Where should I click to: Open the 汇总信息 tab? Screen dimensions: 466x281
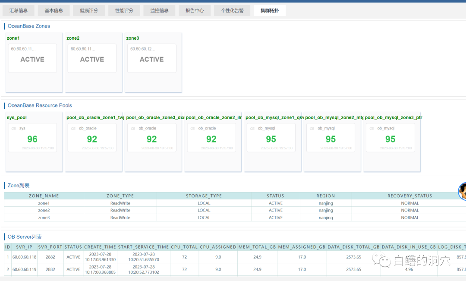pyautogui.click(x=19, y=10)
